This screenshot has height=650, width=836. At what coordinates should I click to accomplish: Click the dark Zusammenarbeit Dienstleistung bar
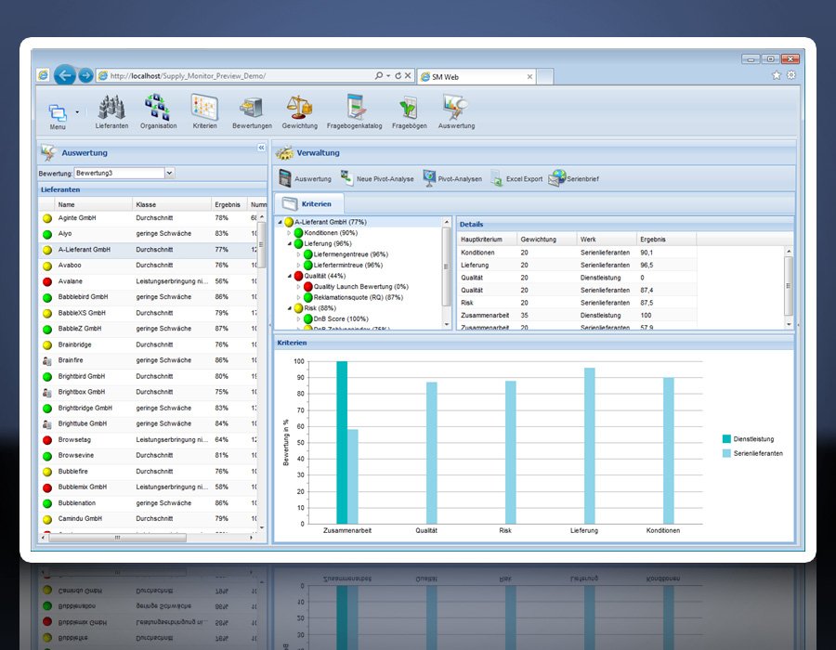[342, 442]
